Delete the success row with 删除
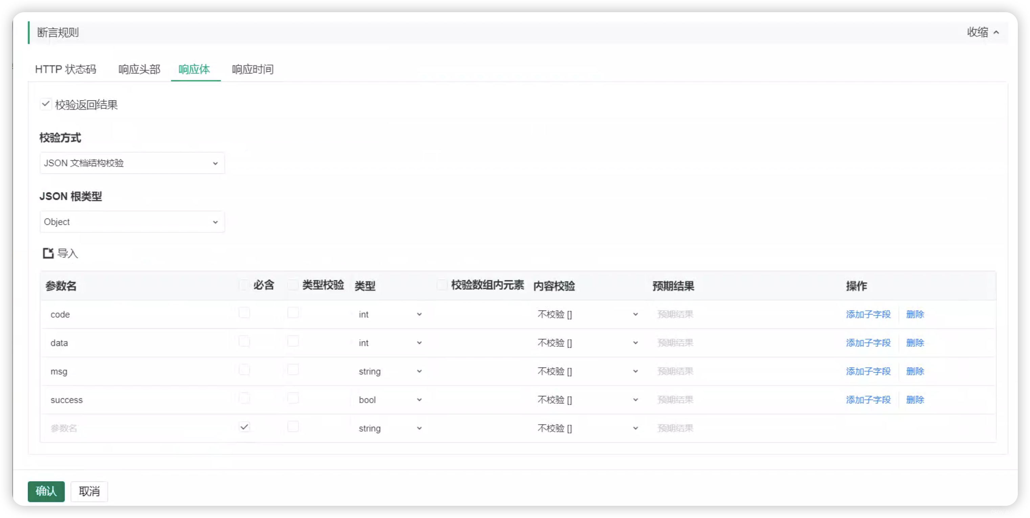 coord(915,400)
